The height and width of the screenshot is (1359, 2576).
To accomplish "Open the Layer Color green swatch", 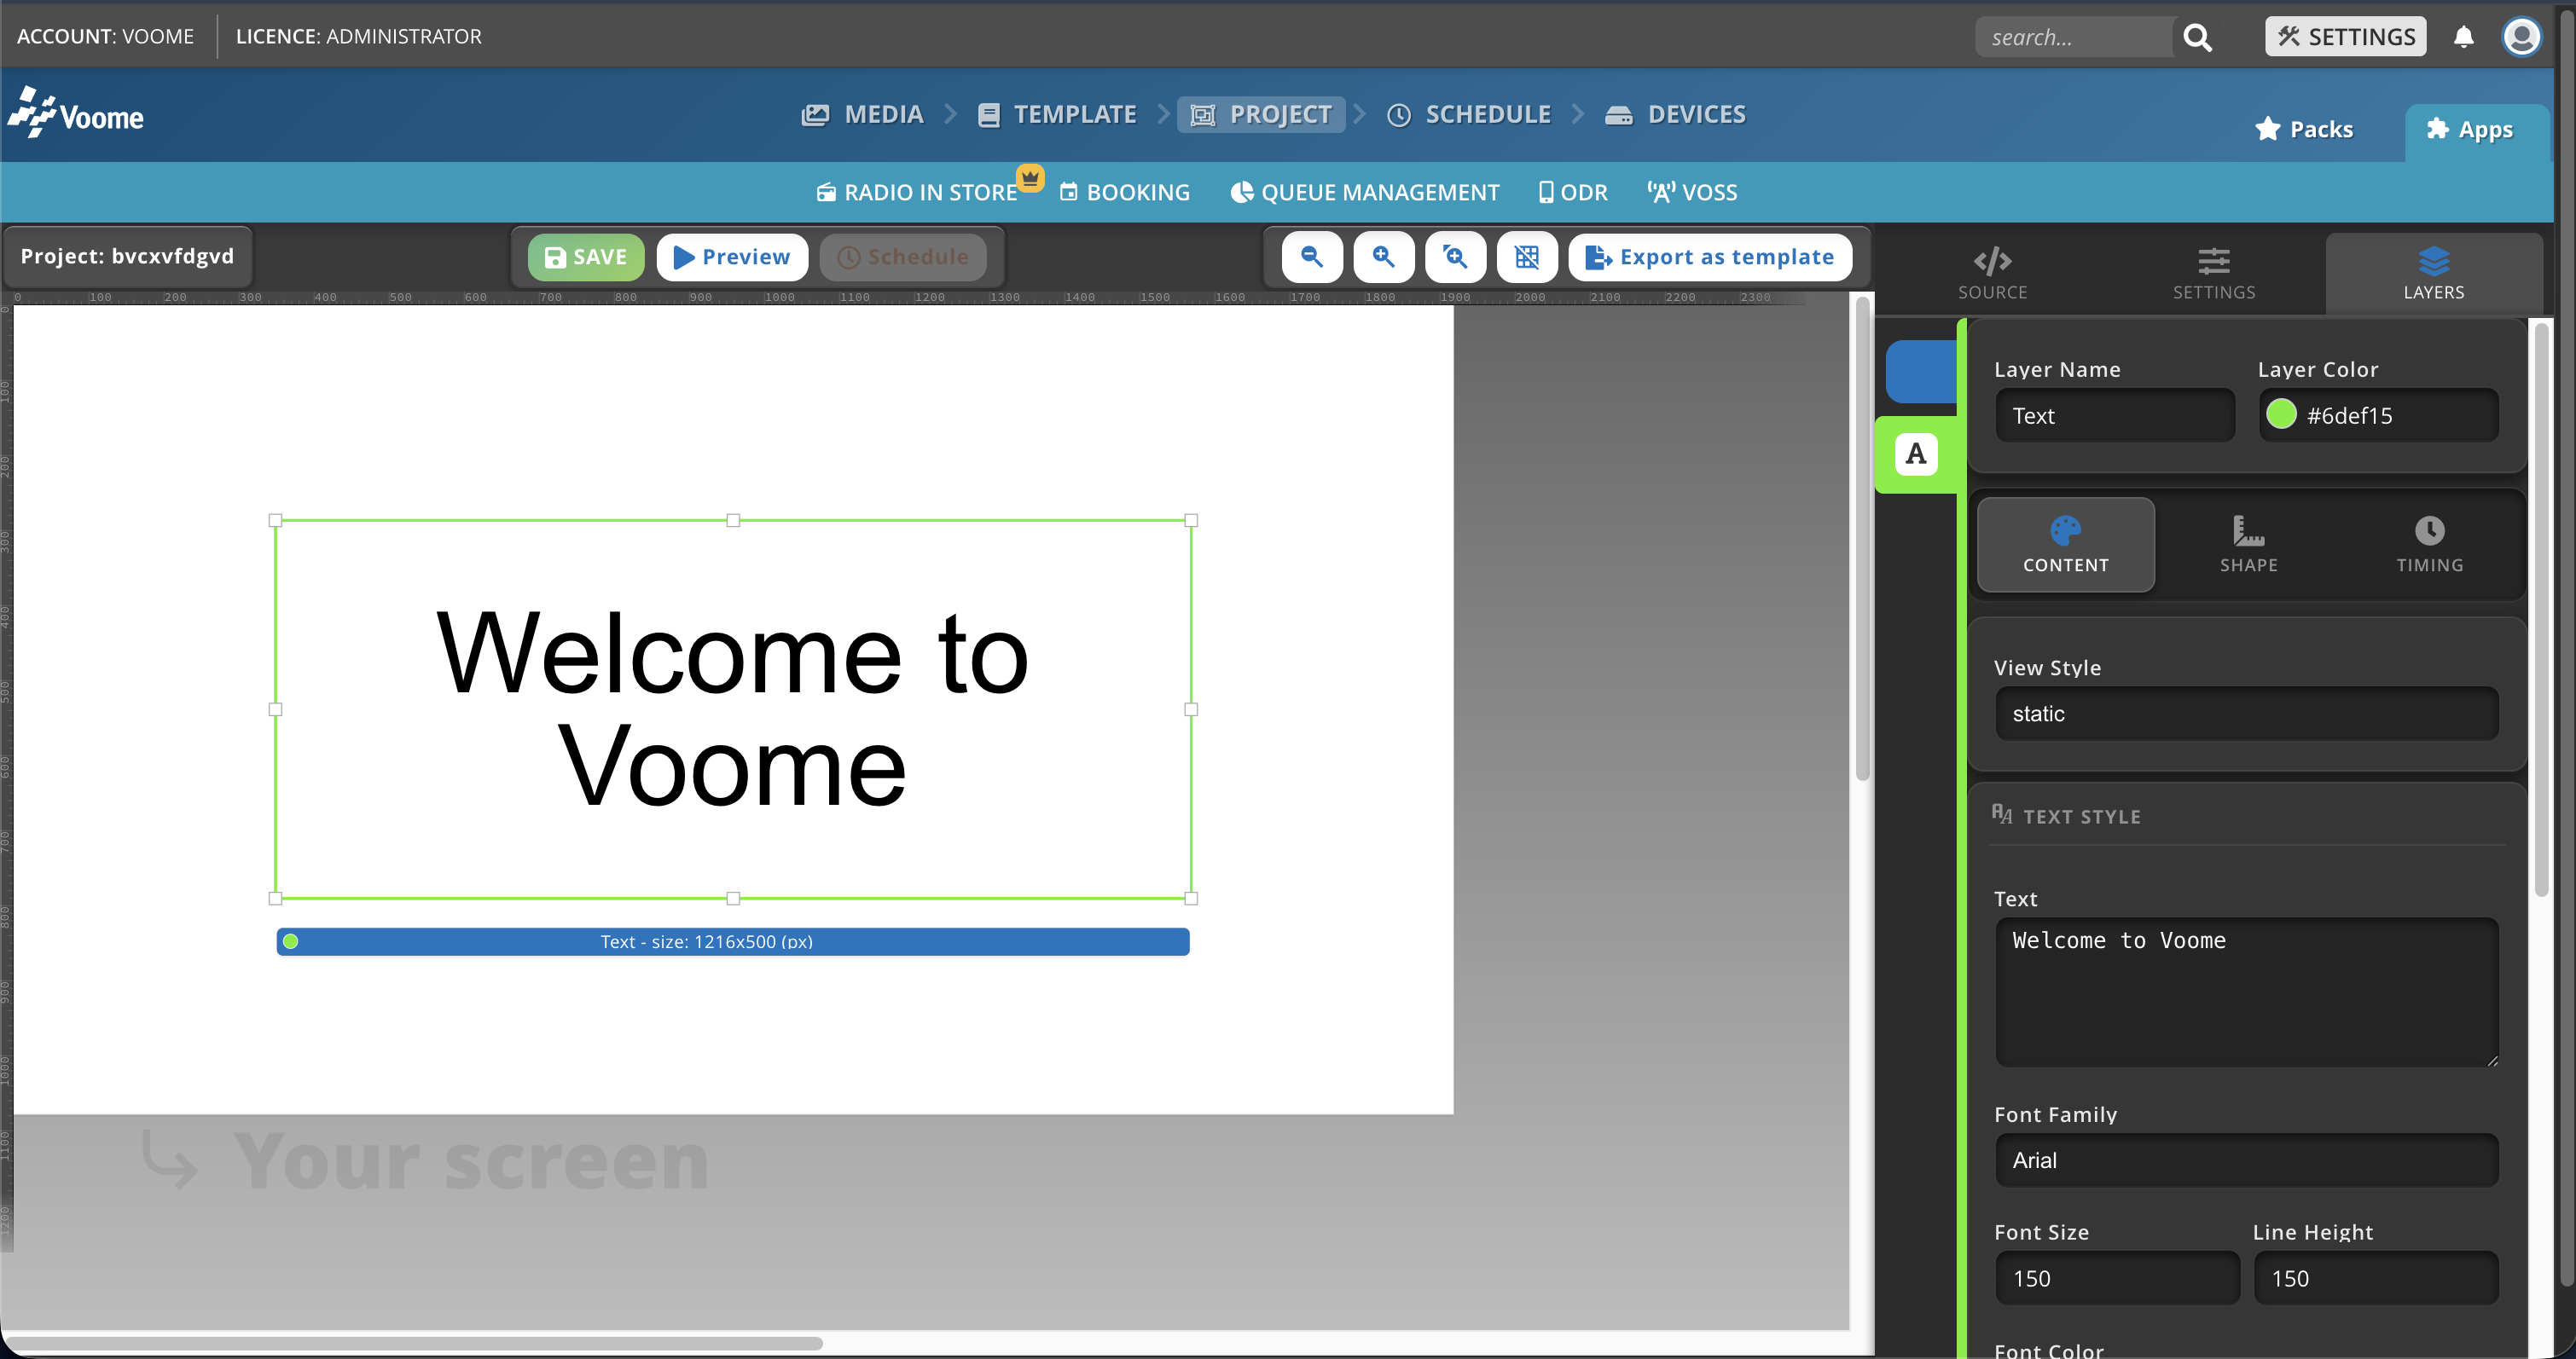I will 2281,414.
